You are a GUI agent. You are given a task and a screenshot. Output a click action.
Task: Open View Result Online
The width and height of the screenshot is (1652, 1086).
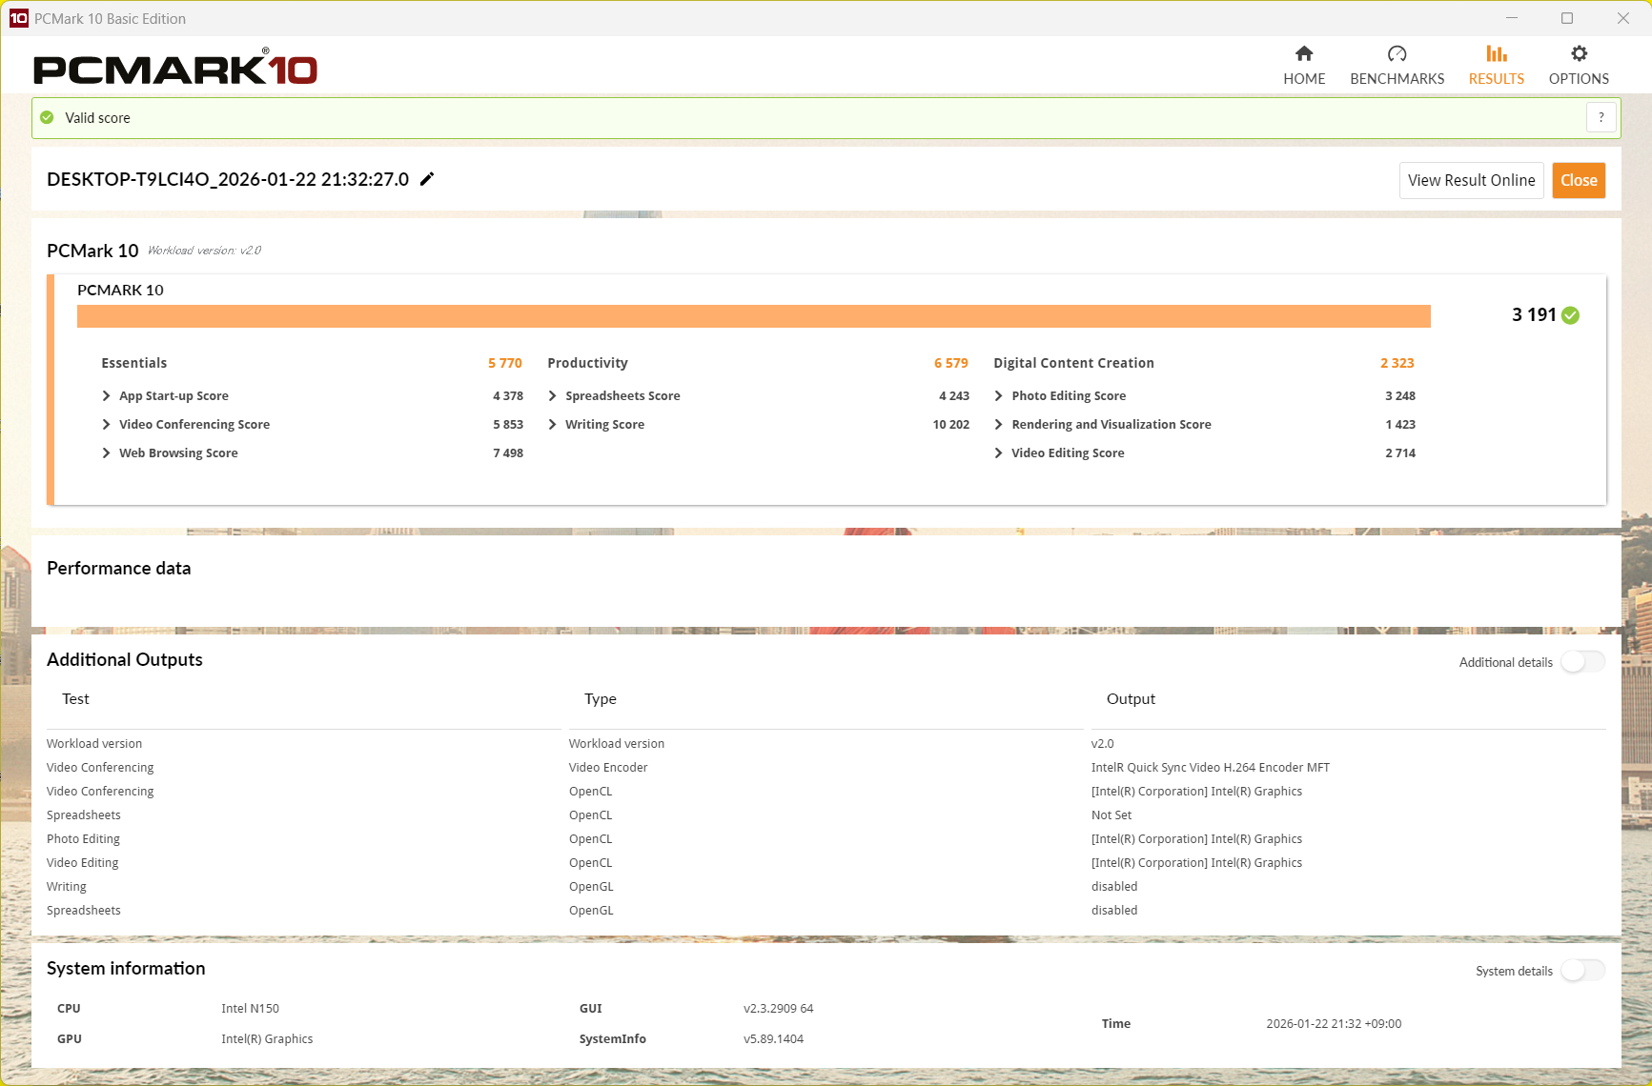(x=1472, y=180)
